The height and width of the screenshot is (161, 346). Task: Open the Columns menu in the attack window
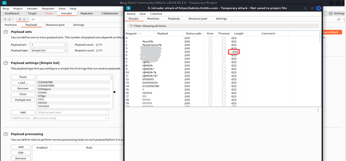[156, 14]
